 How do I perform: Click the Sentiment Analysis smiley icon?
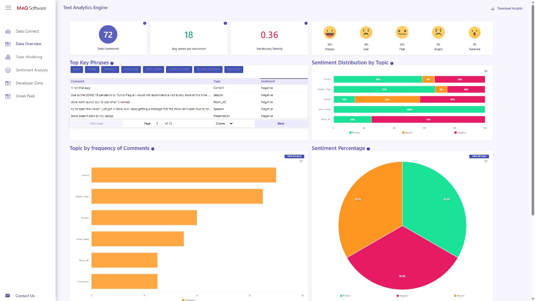(x=8, y=70)
